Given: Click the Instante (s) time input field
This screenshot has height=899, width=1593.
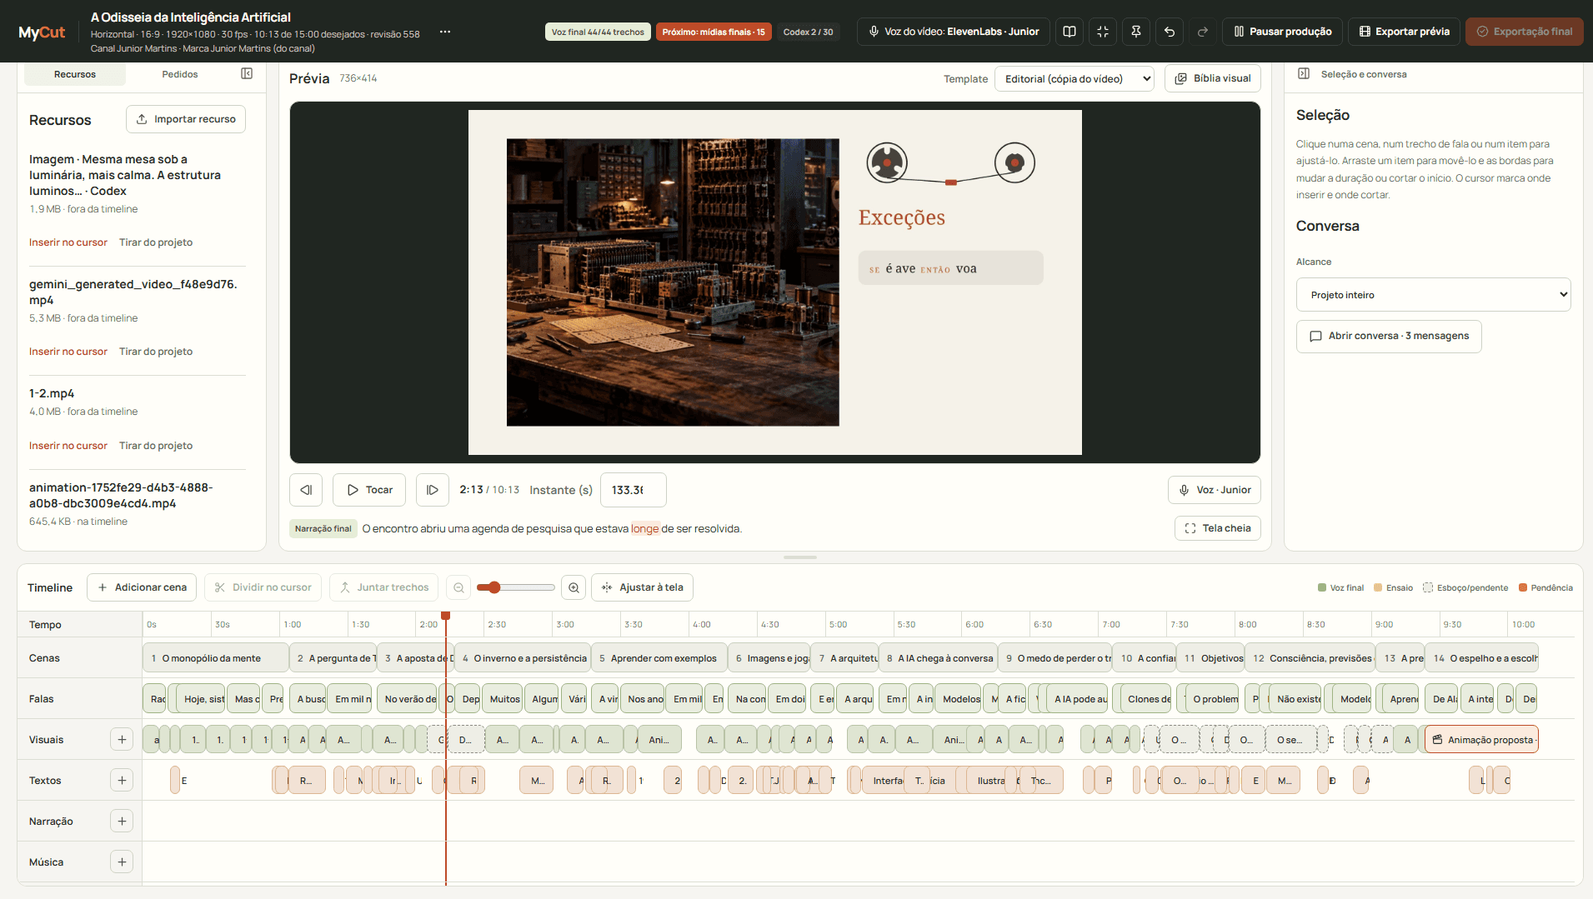Looking at the screenshot, I should 634,490.
